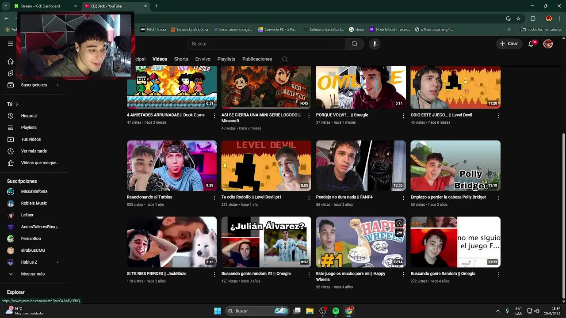The height and width of the screenshot is (318, 566).
Task: Show more bookmarks with chevron
Action: click(x=509, y=30)
